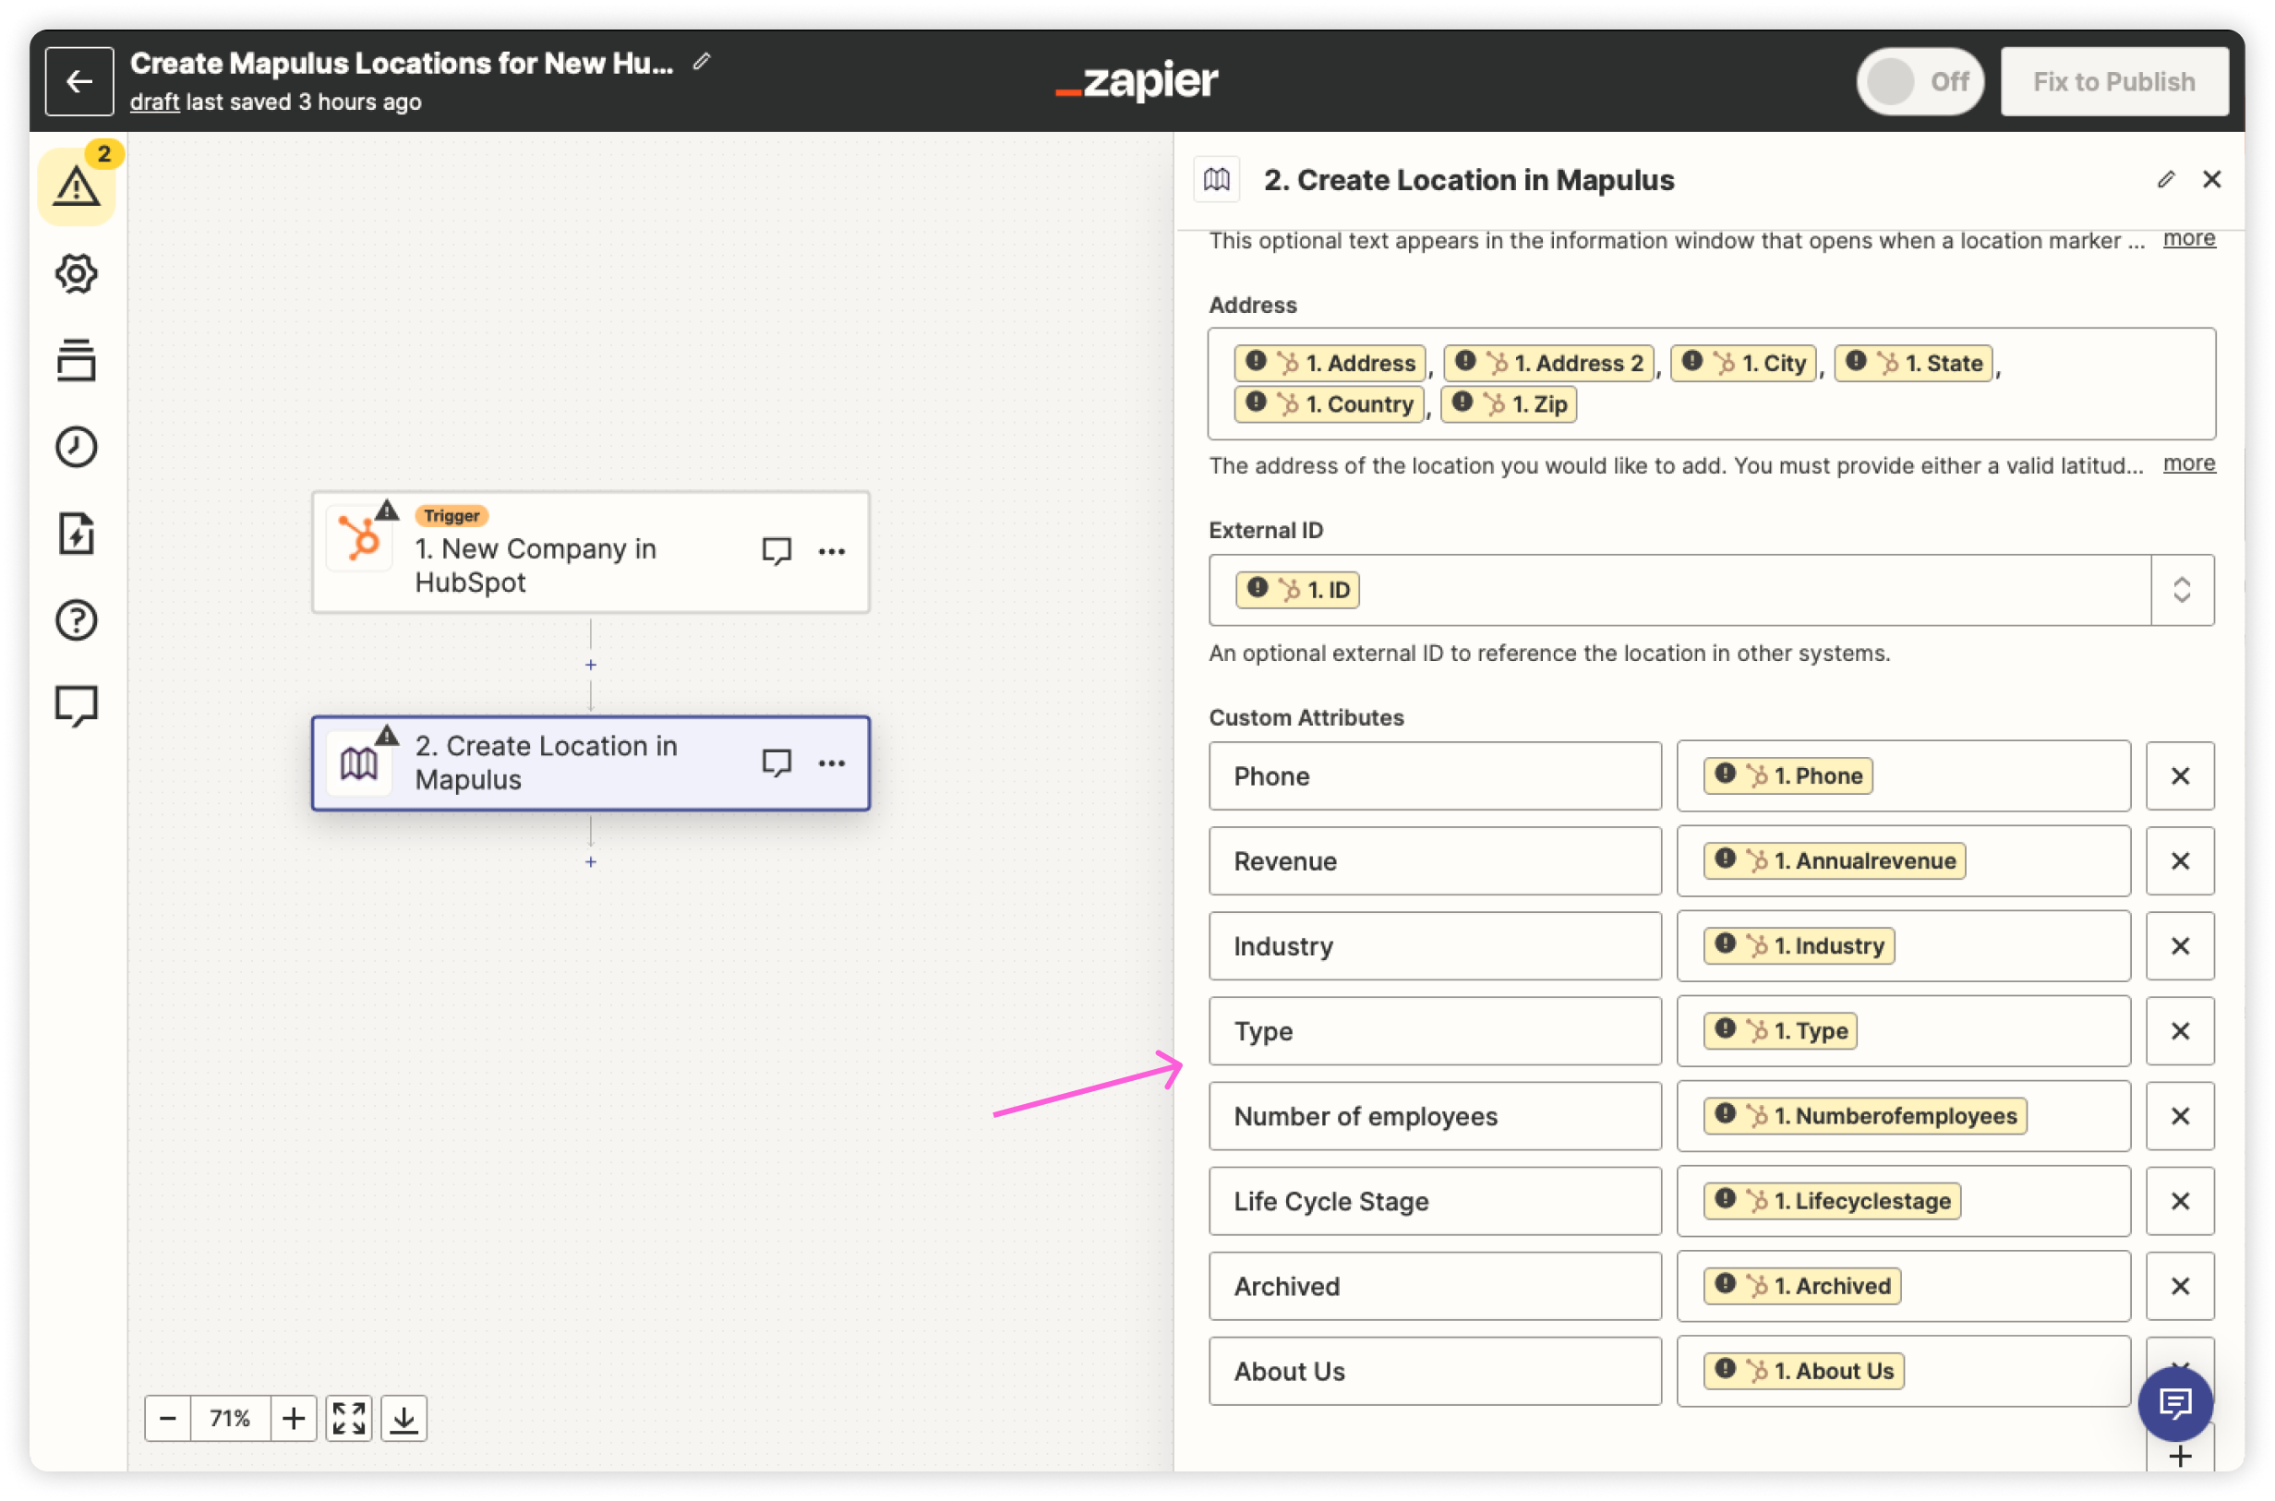
Task: Go back using the arrow button
Action: pyautogui.click(x=79, y=81)
